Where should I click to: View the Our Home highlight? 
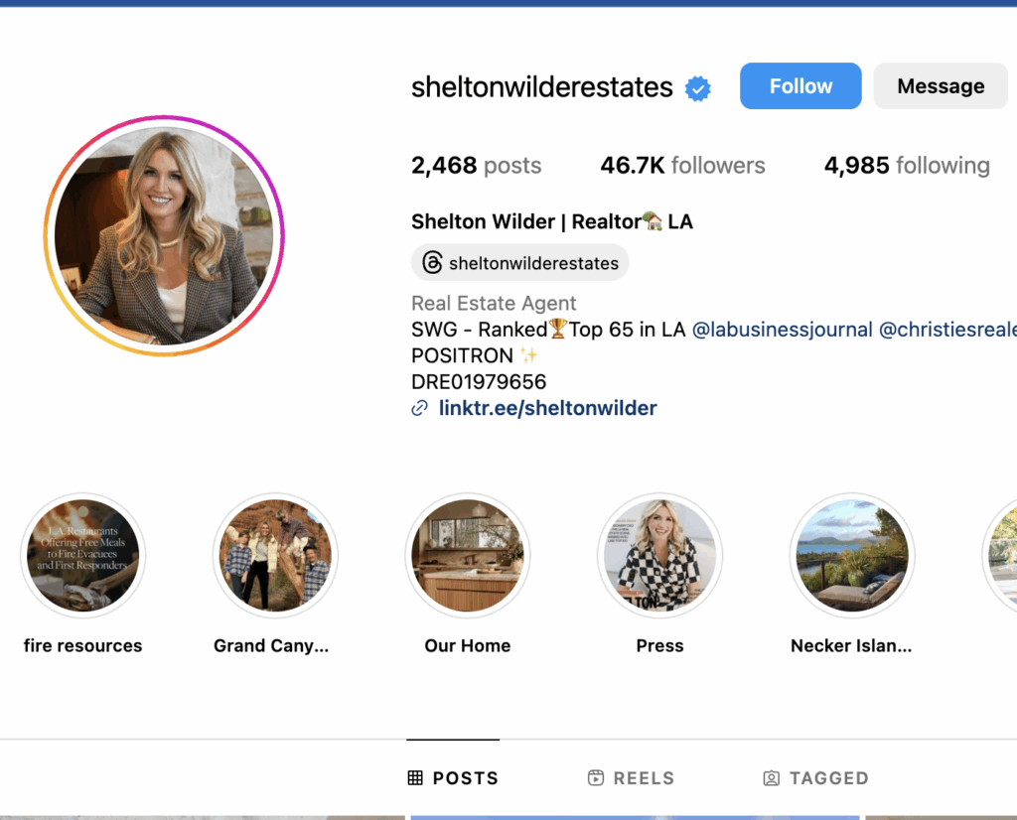point(468,556)
